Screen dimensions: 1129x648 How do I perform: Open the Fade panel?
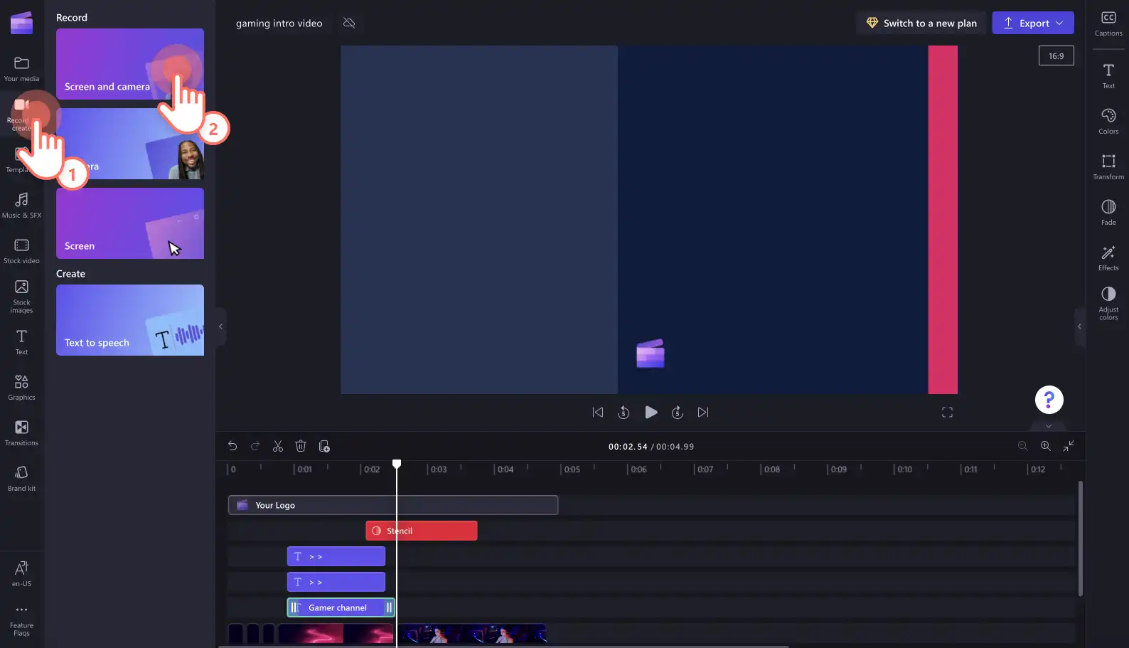(x=1108, y=212)
